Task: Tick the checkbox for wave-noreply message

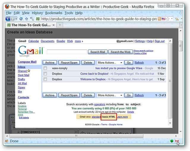Action: coord(45,68)
